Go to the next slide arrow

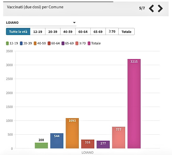tap(160, 9)
